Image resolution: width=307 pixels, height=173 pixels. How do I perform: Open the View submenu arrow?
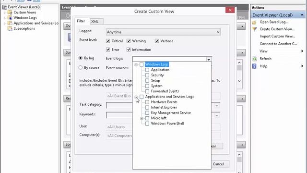(302, 51)
